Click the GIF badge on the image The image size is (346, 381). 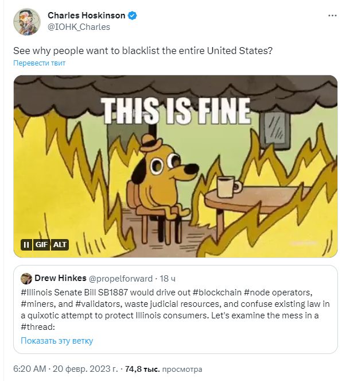[42, 245]
